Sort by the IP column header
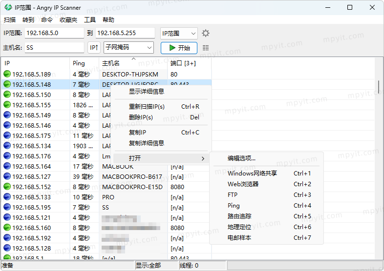Viewport: 384px width, 271px height. 36,63
